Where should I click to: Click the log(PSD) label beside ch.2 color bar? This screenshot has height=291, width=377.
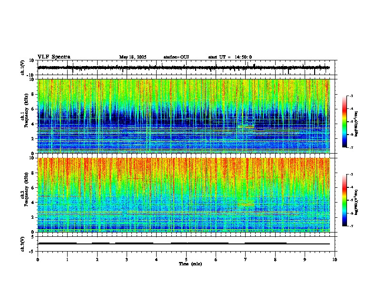(x=357, y=202)
